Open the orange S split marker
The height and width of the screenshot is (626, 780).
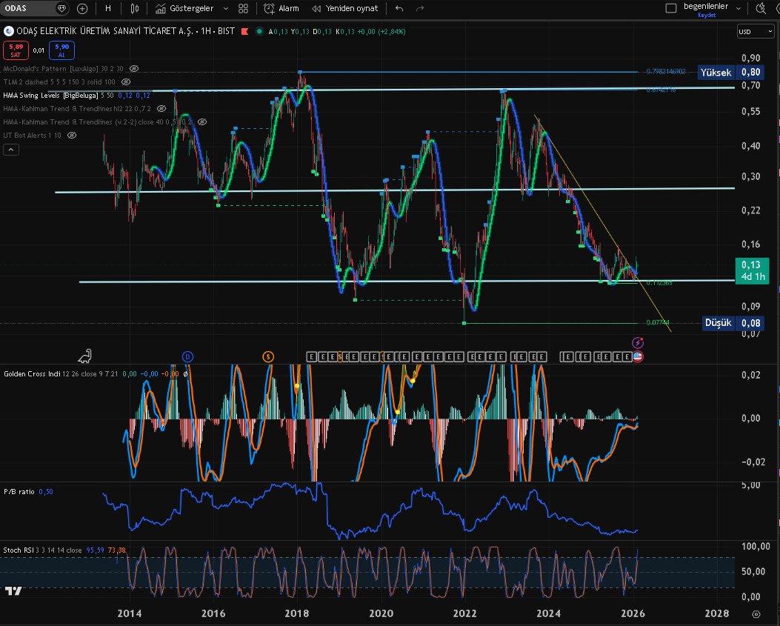point(268,357)
